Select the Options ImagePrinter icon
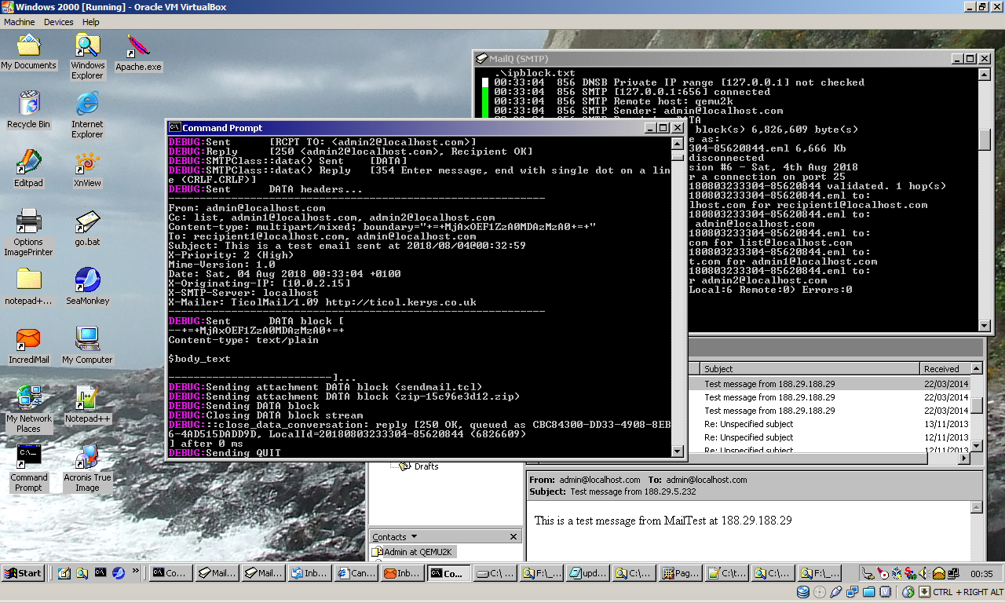 28,232
